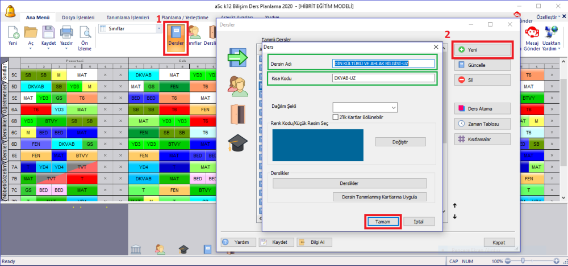Click the Yeni button in Dersler dialog
This screenshot has height=266, width=568.
(x=482, y=50)
